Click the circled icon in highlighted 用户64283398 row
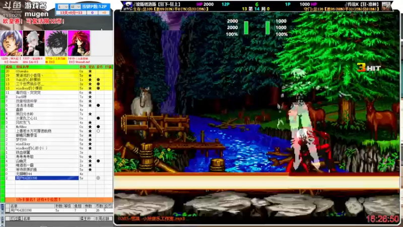 (98, 178)
